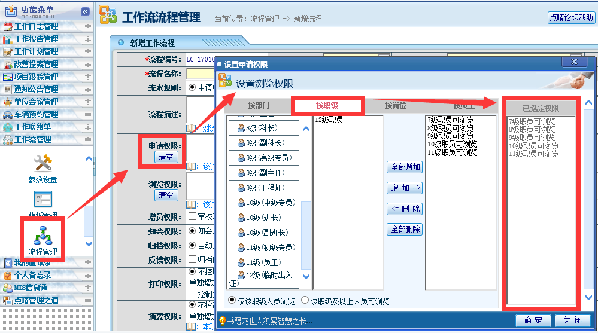Toggle 增员权限 审核 checkbox
This screenshot has height=333, width=598.
[x=192, y=216]
